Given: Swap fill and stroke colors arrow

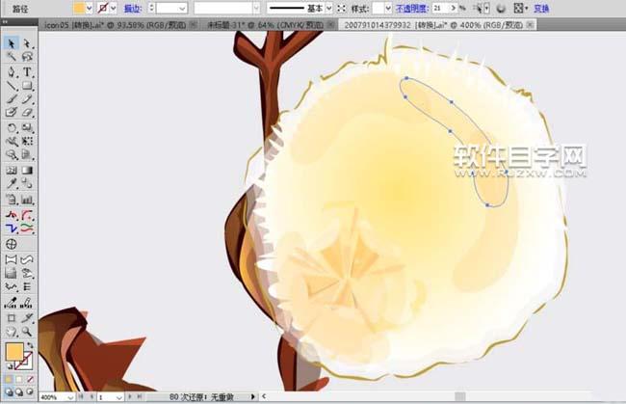Looking at the screenshot, I should tap(31, 345).
